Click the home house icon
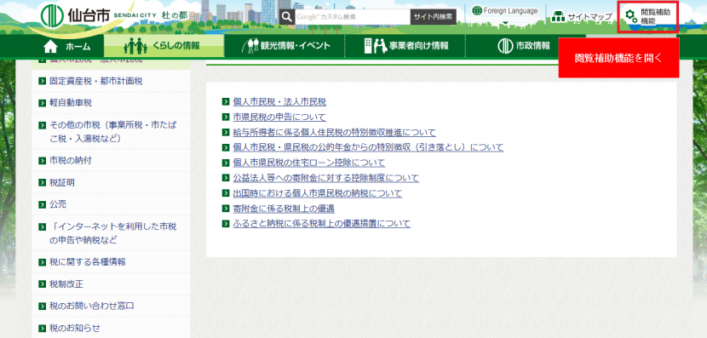Screen dimensions: 707x338 [51, 46]
